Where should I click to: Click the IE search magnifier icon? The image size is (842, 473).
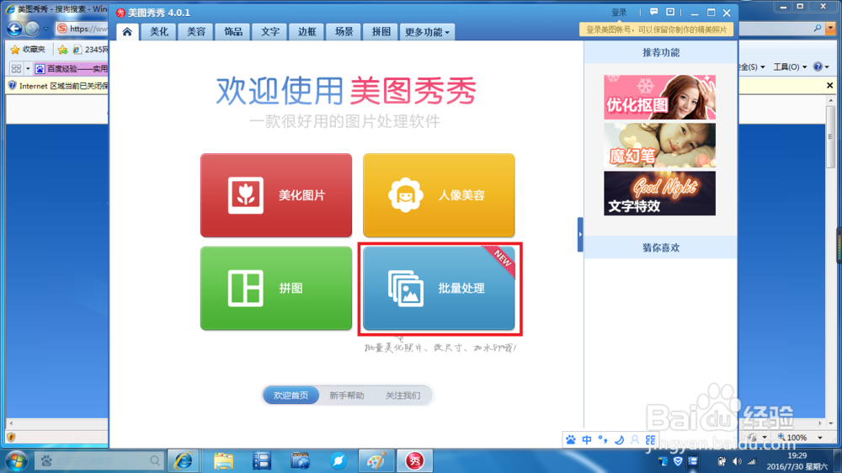818,28
